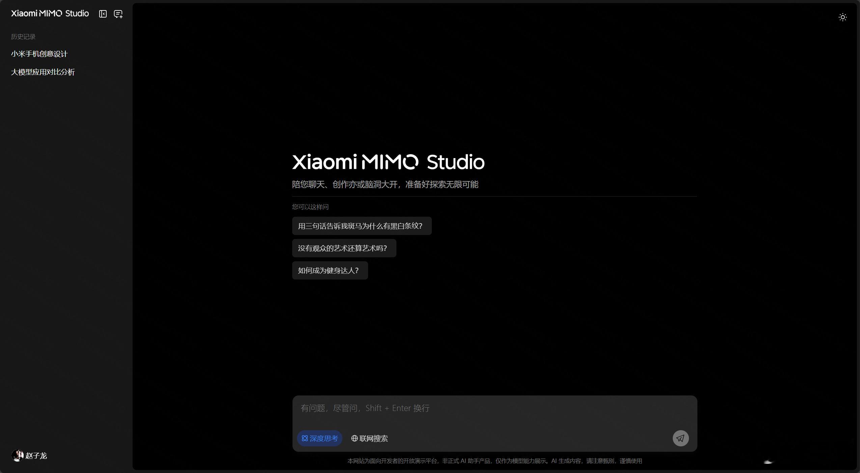
Task: Click the large center MIMO Studio logo
Action: pos(388,162)
